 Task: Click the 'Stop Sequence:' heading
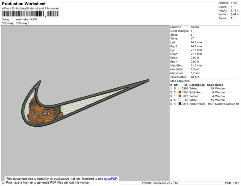tap(180, 81)
